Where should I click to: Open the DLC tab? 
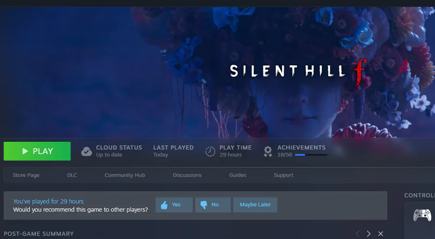[x=72, y=175]
